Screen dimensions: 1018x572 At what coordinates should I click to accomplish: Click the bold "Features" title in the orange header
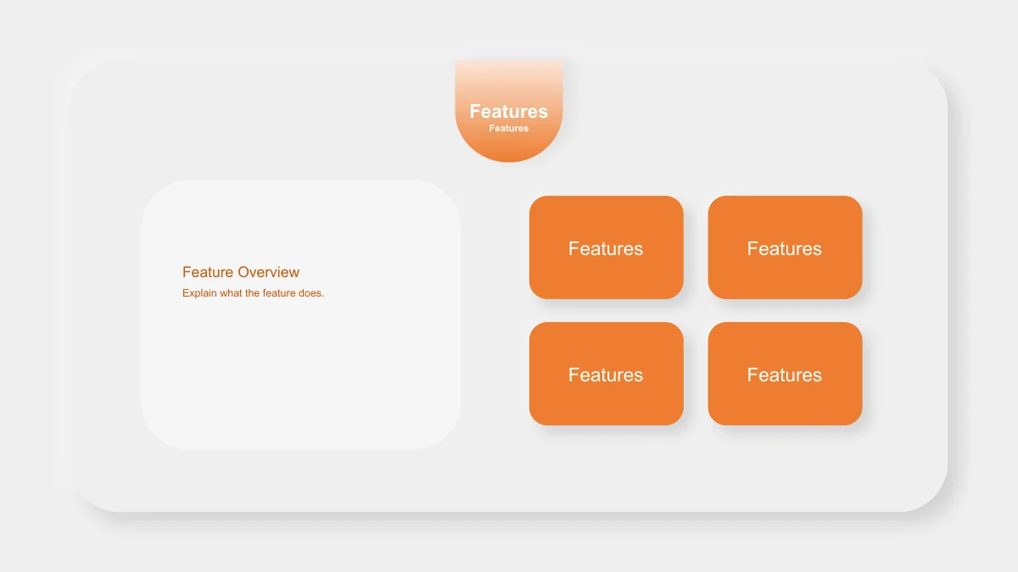(x=509, y=111)
